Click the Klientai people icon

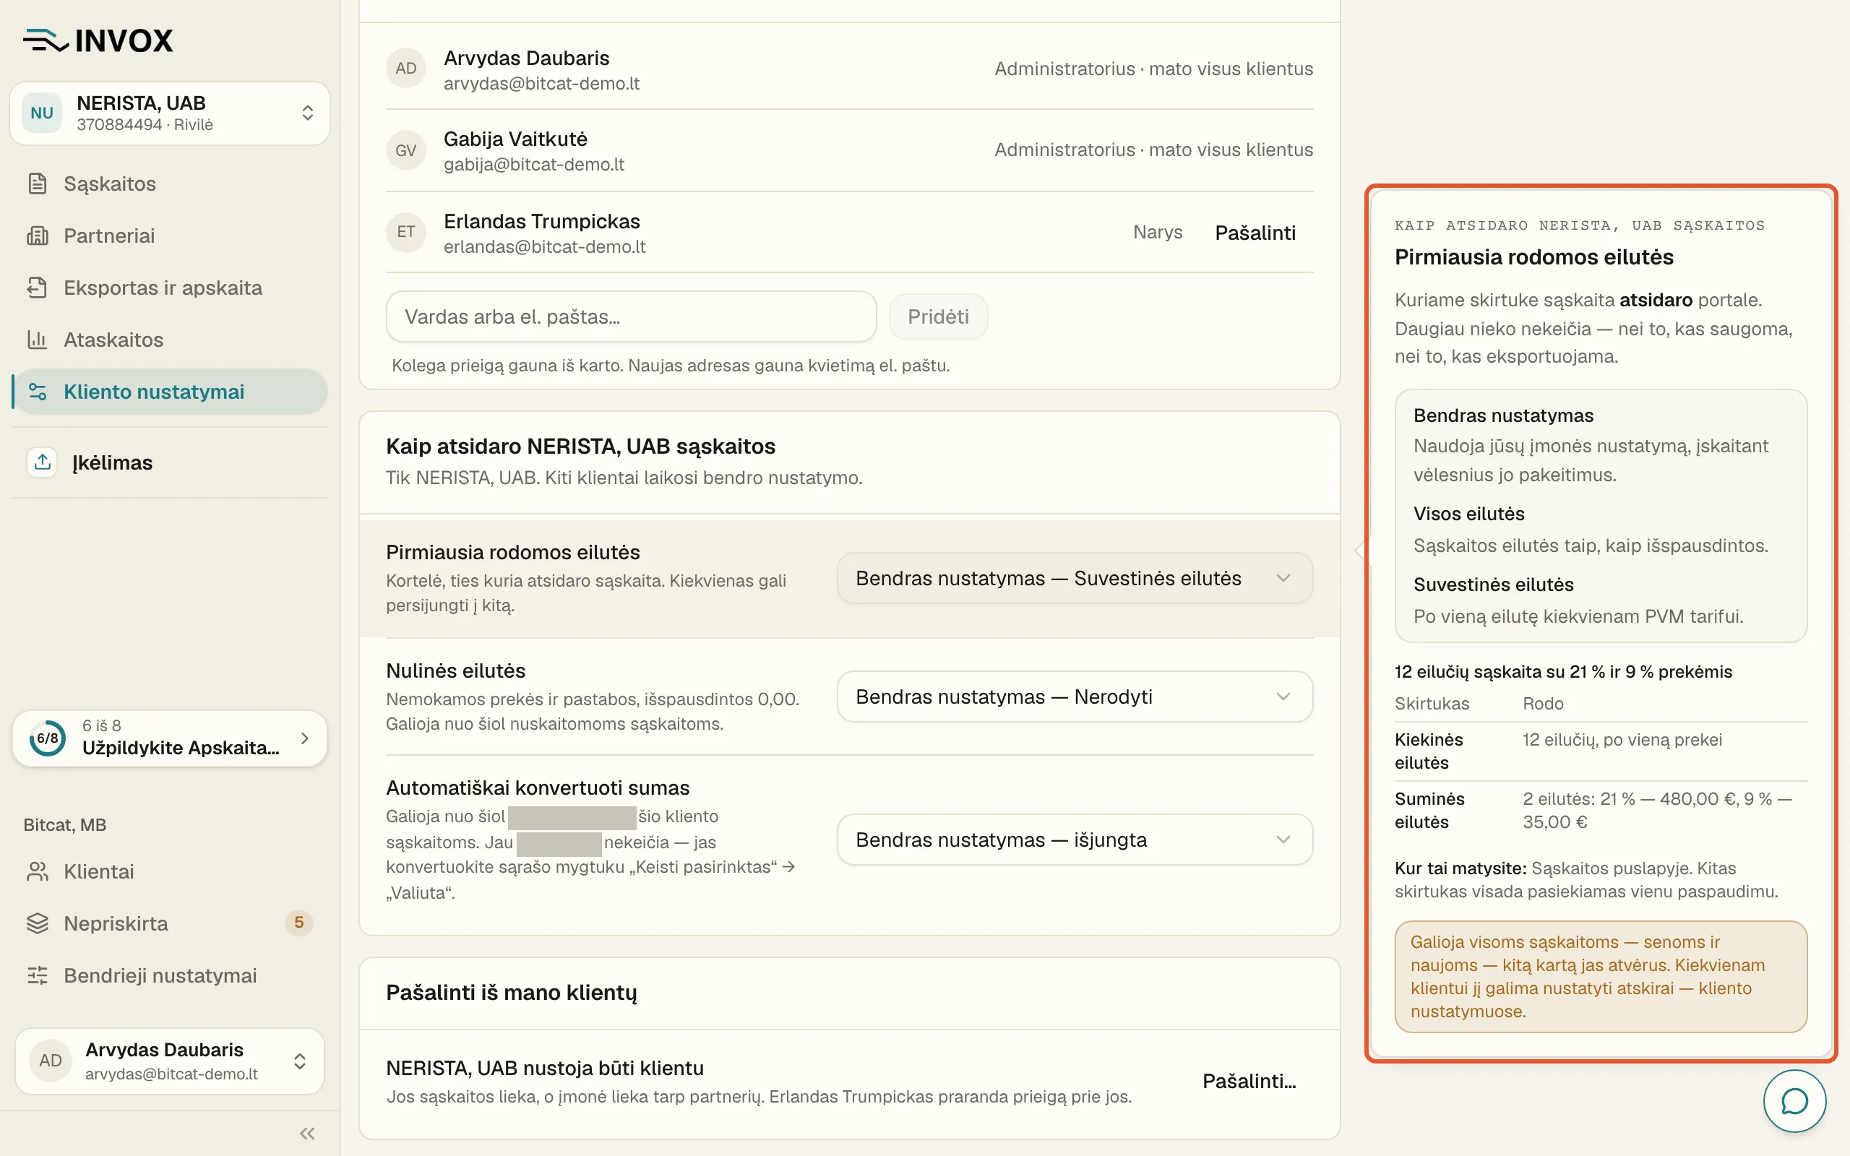point(38,871)
